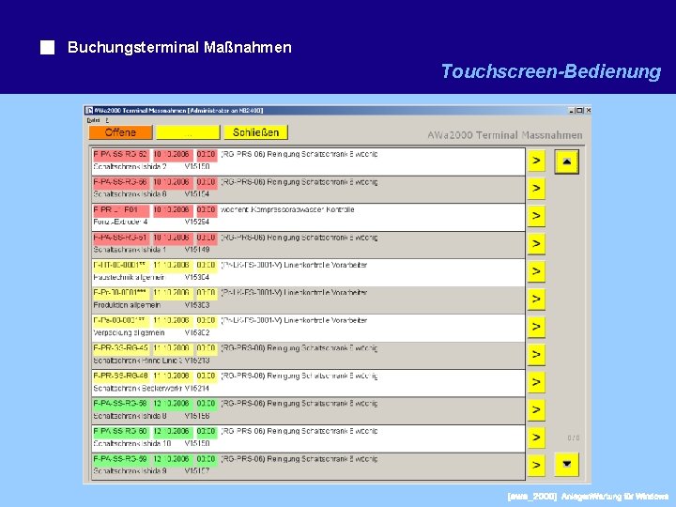The width and height of the screenshot is (676, 507).
Task: Click the V15304 number
Action: pyautogui.click(x=197, y=277)
